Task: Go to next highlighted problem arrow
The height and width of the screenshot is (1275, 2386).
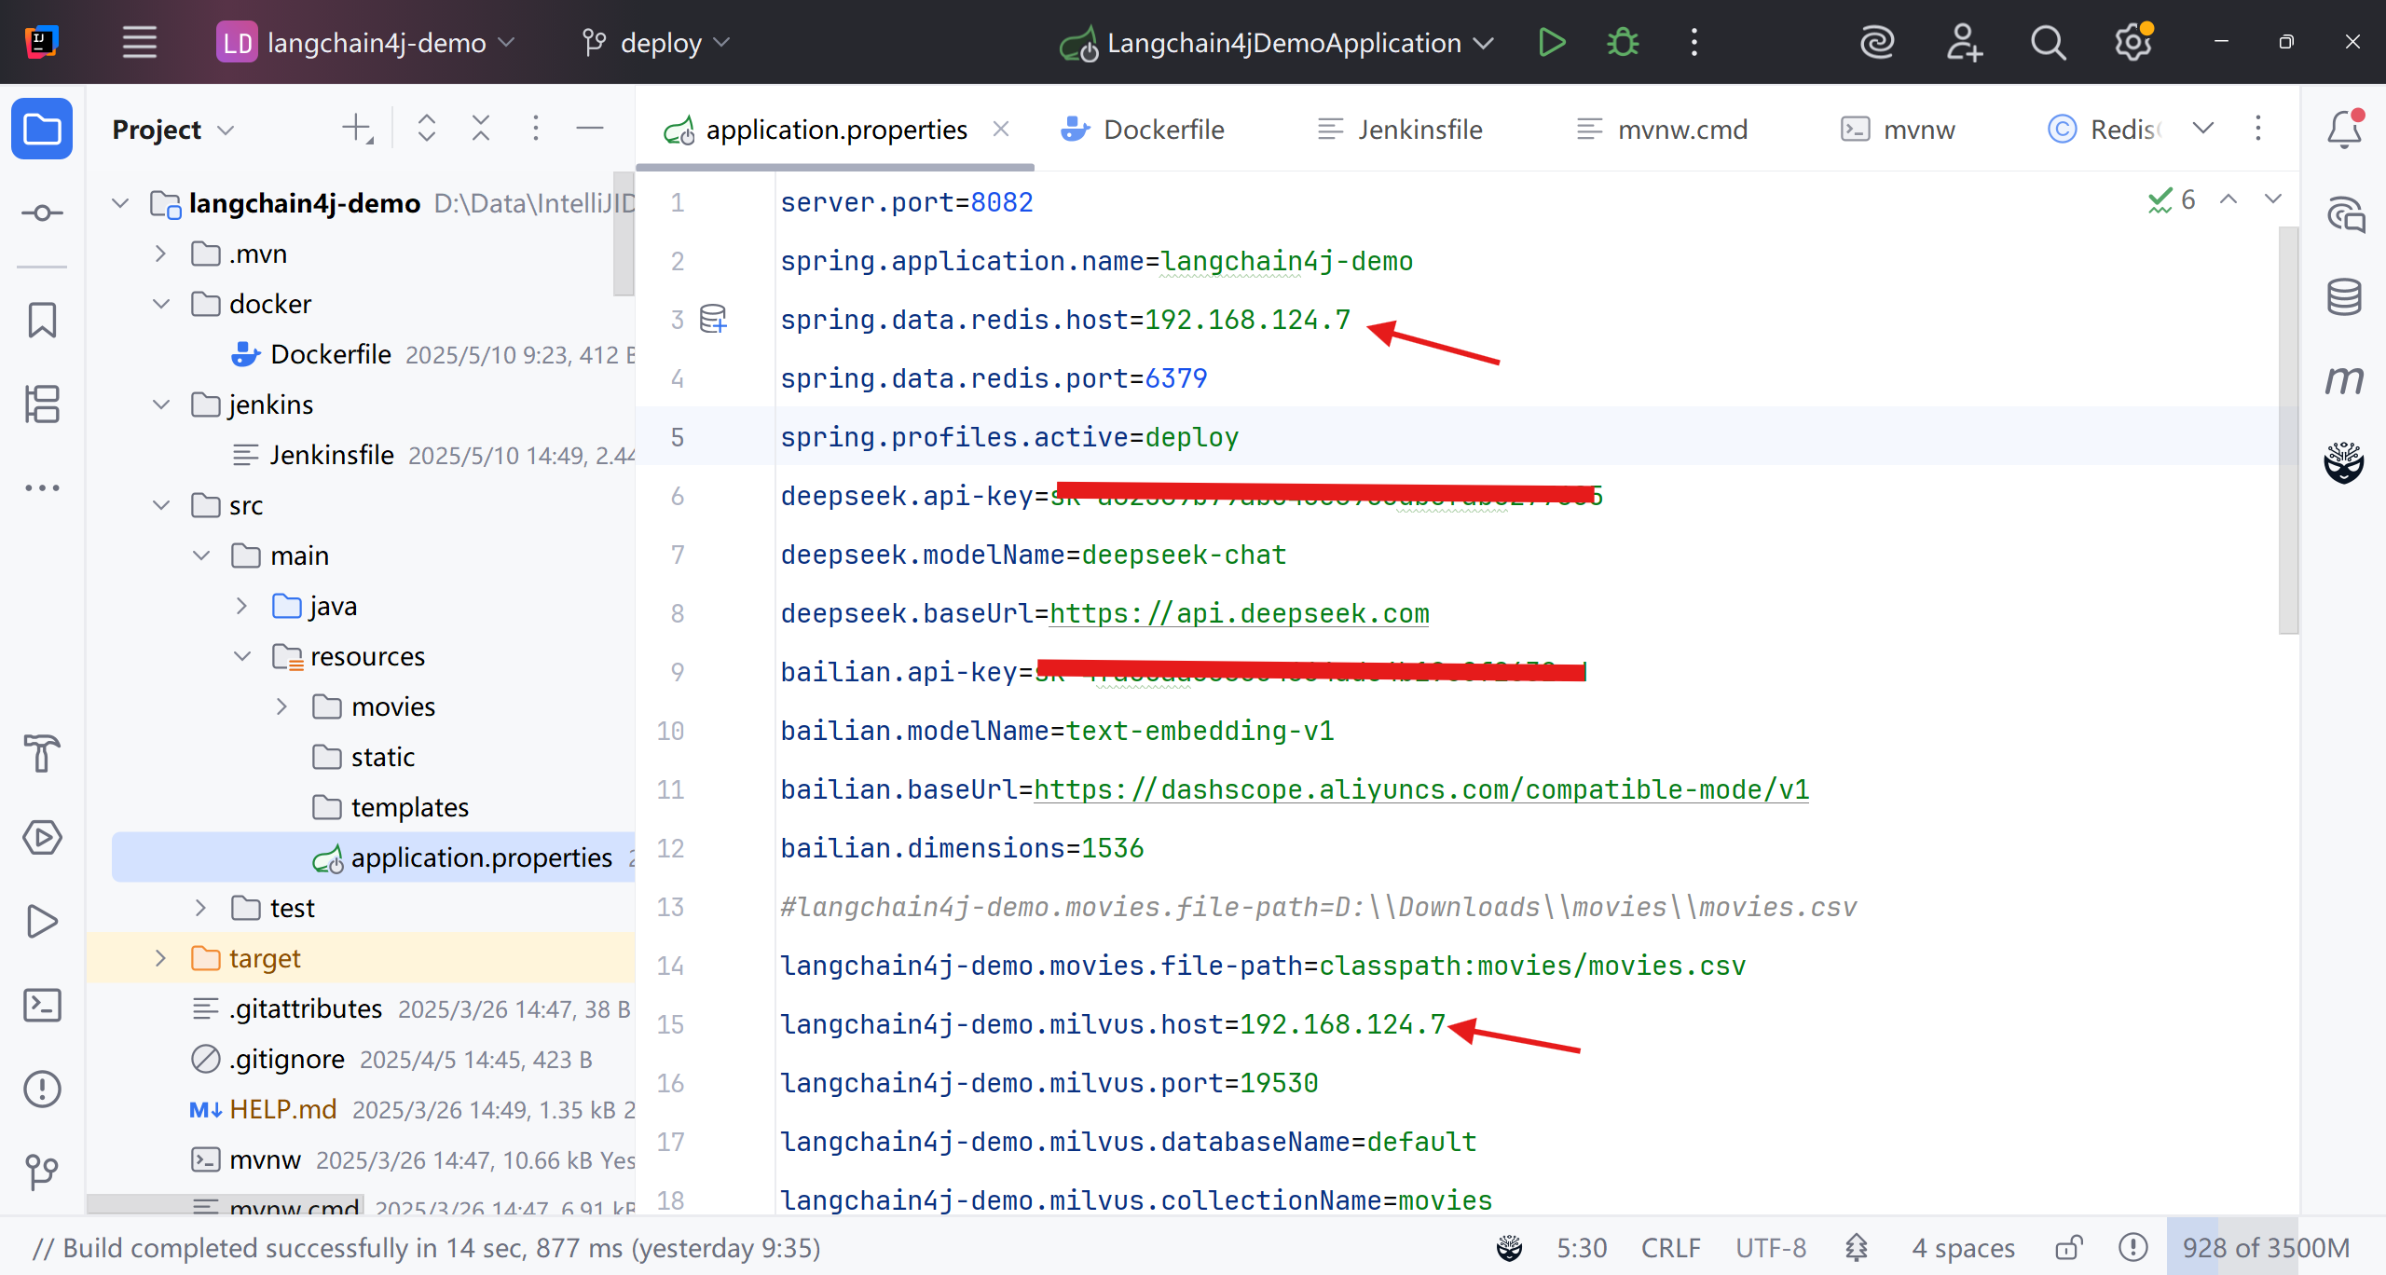Action: (x=2273, y=199)
